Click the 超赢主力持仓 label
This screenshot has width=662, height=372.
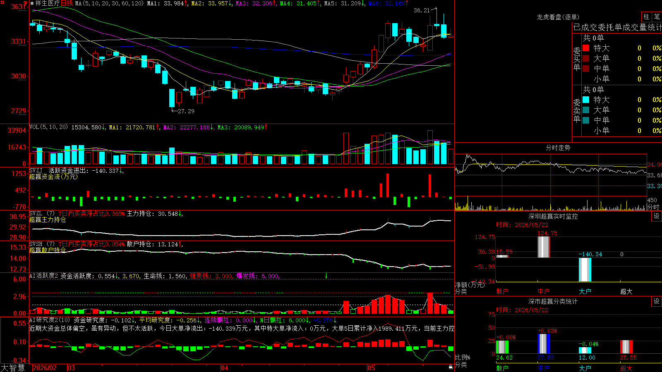(48, 219)
